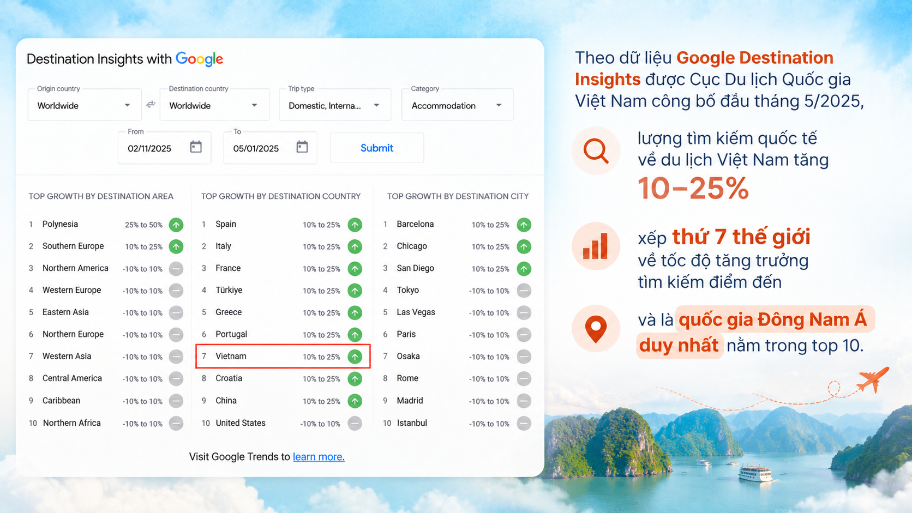
Task: Open the learn more link
Action: [319, 457]
